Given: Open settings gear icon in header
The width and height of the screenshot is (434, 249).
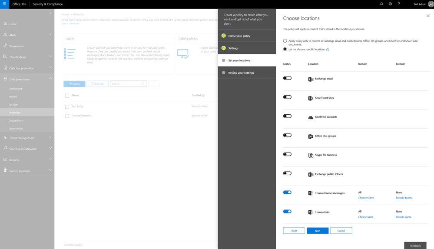Looking at the screenshot, I should click(390, 4).
